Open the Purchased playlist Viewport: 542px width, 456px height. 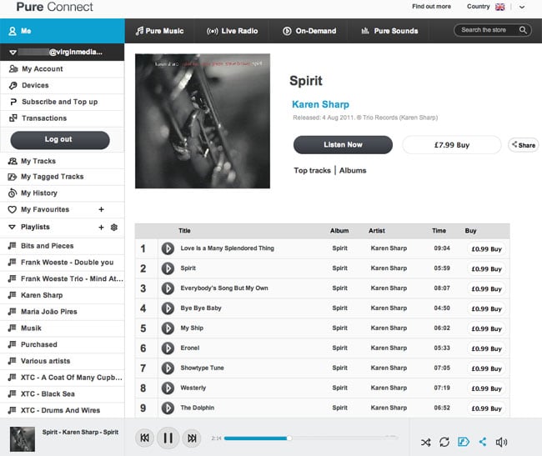(63, 344)
